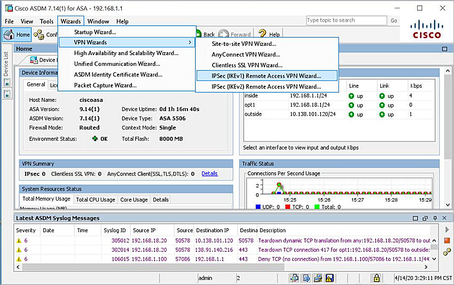Click the Home toolbar icon
Screen dimensions: 454x285
tap(10, 35)
